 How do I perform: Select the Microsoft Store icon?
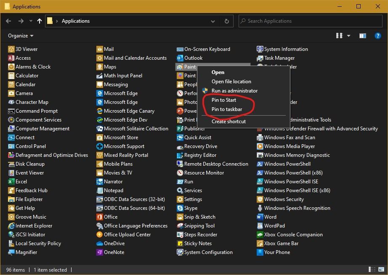(99, 137)
